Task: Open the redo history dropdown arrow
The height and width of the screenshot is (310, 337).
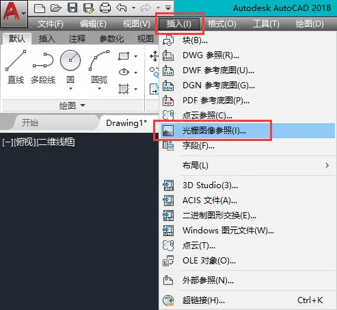Action: pos(158,8)
